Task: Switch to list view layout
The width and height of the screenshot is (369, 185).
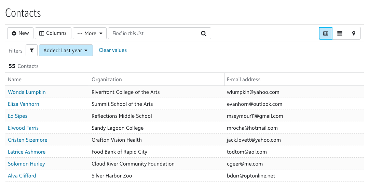Action: pyautogui.click(x=340, y=33)
